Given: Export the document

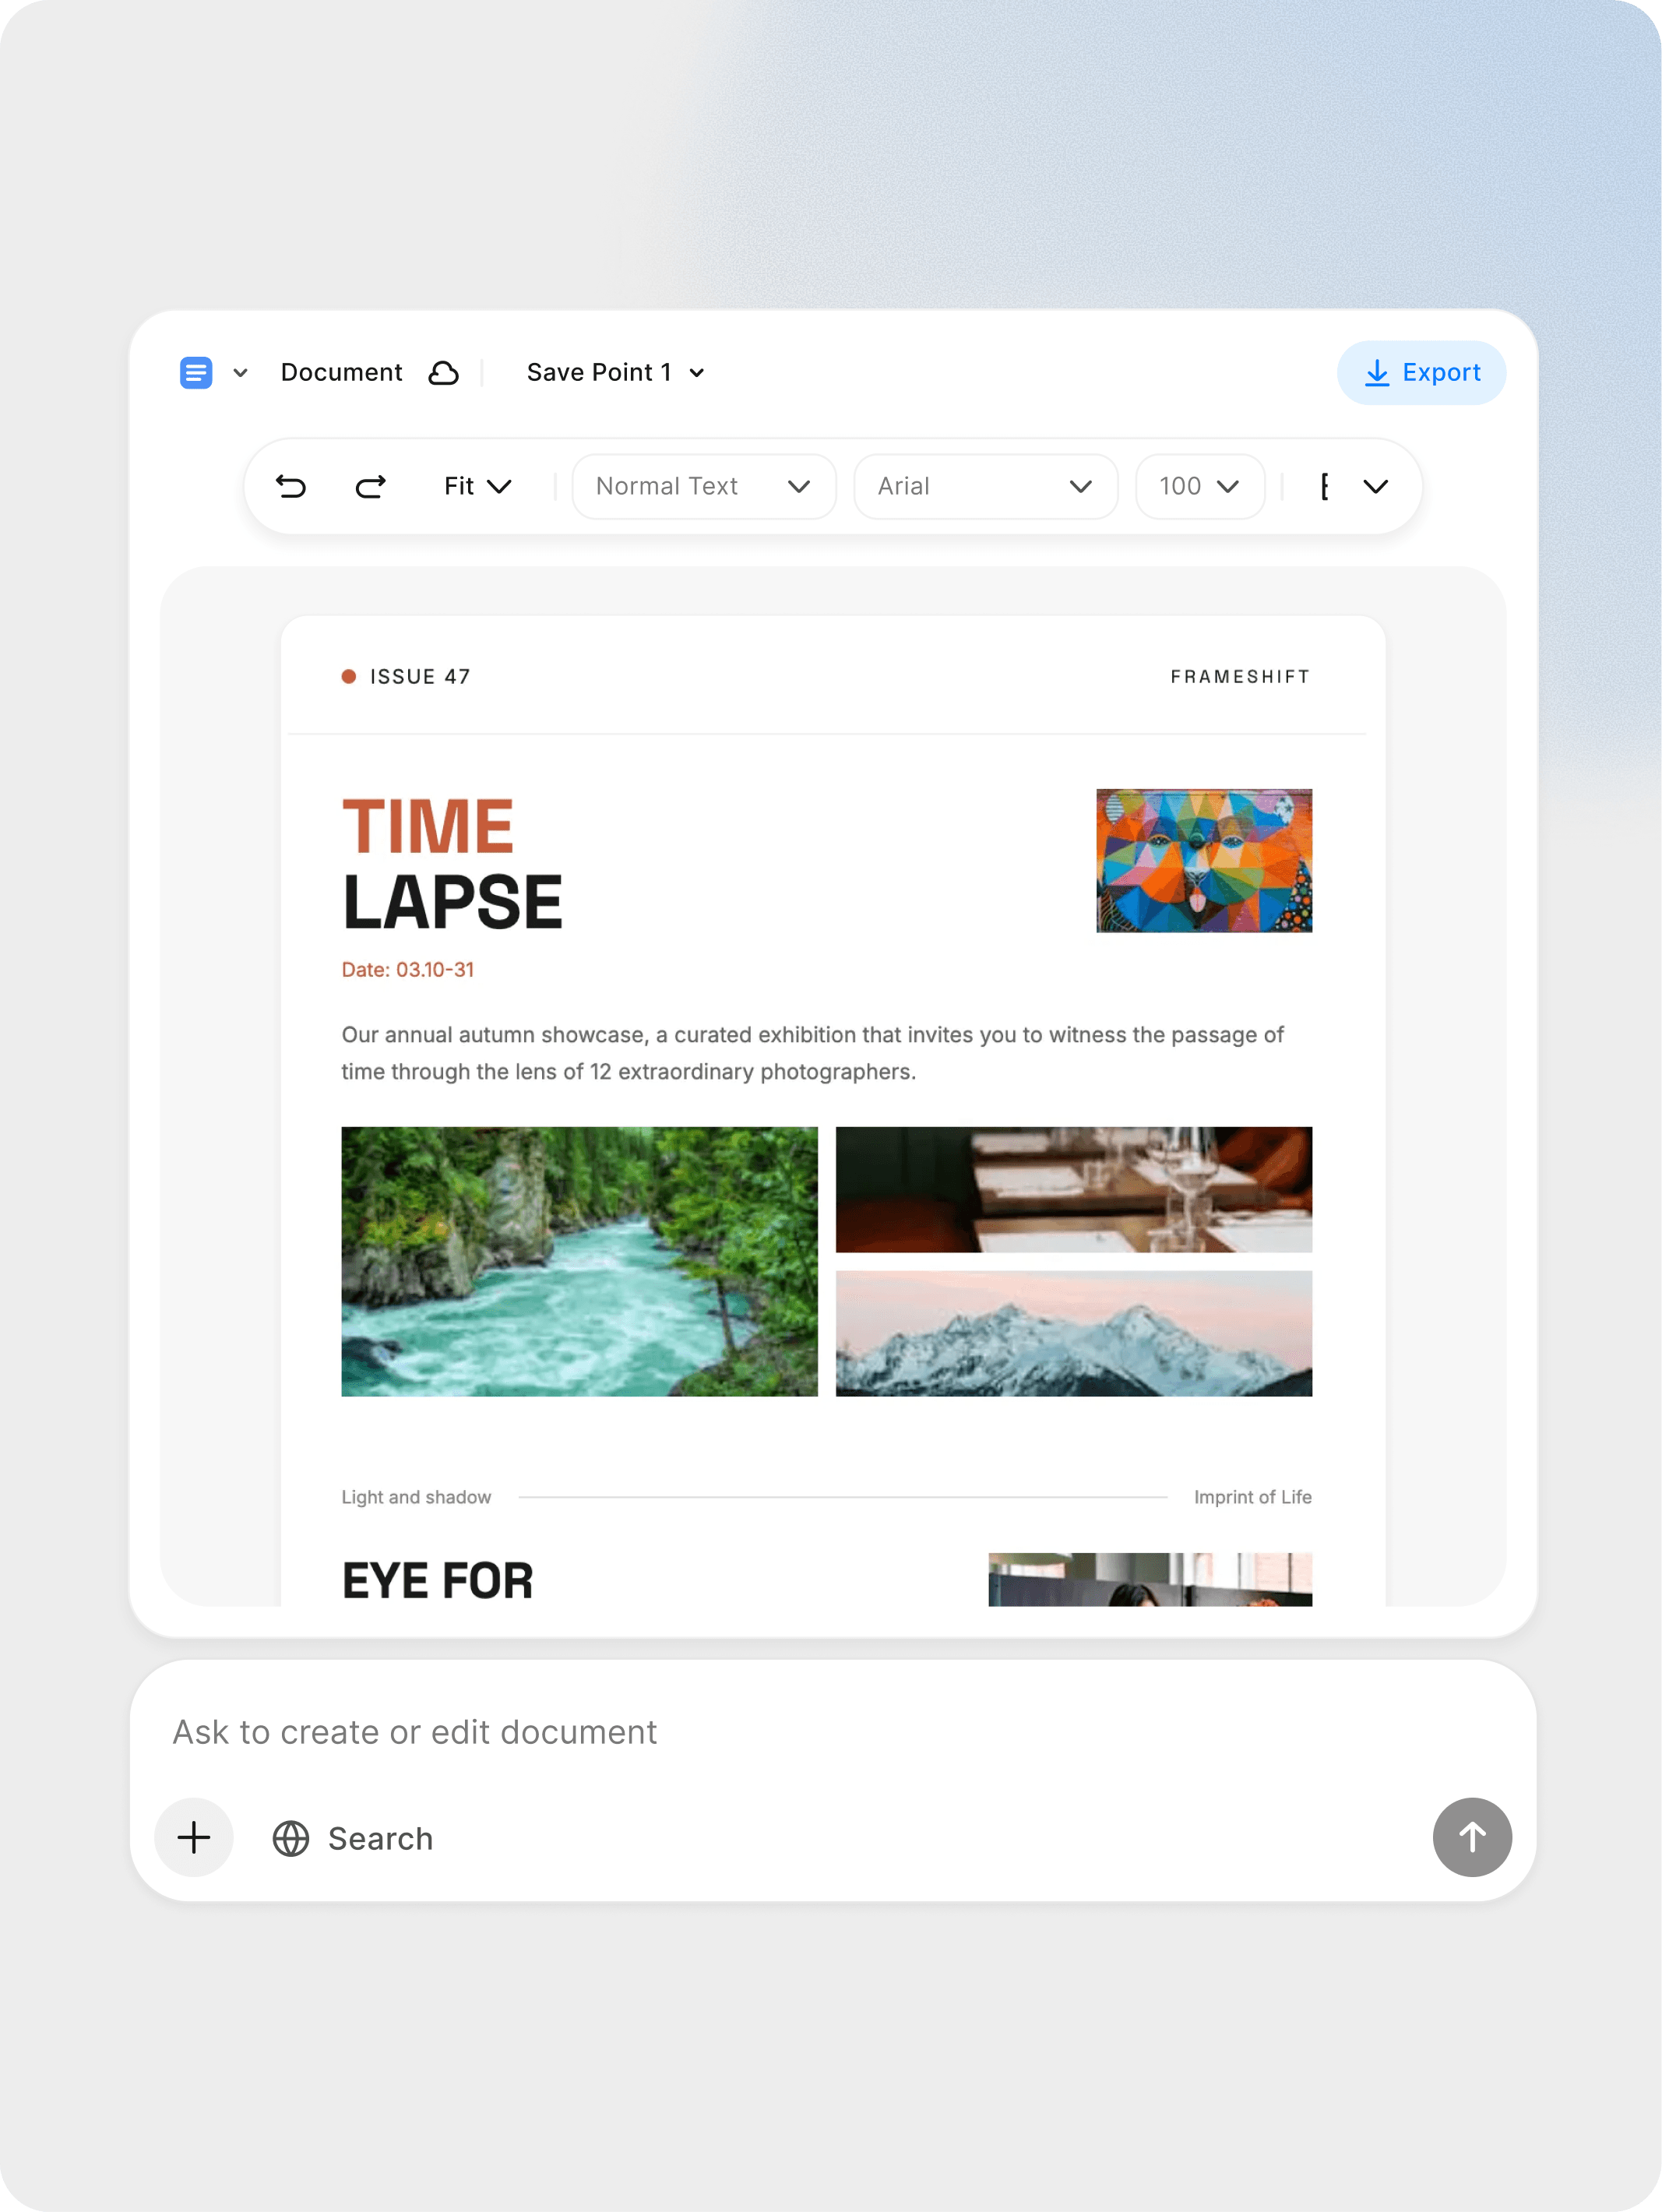Looking at the screenshot, I should pyautogui.click(x=1421, y=372).
